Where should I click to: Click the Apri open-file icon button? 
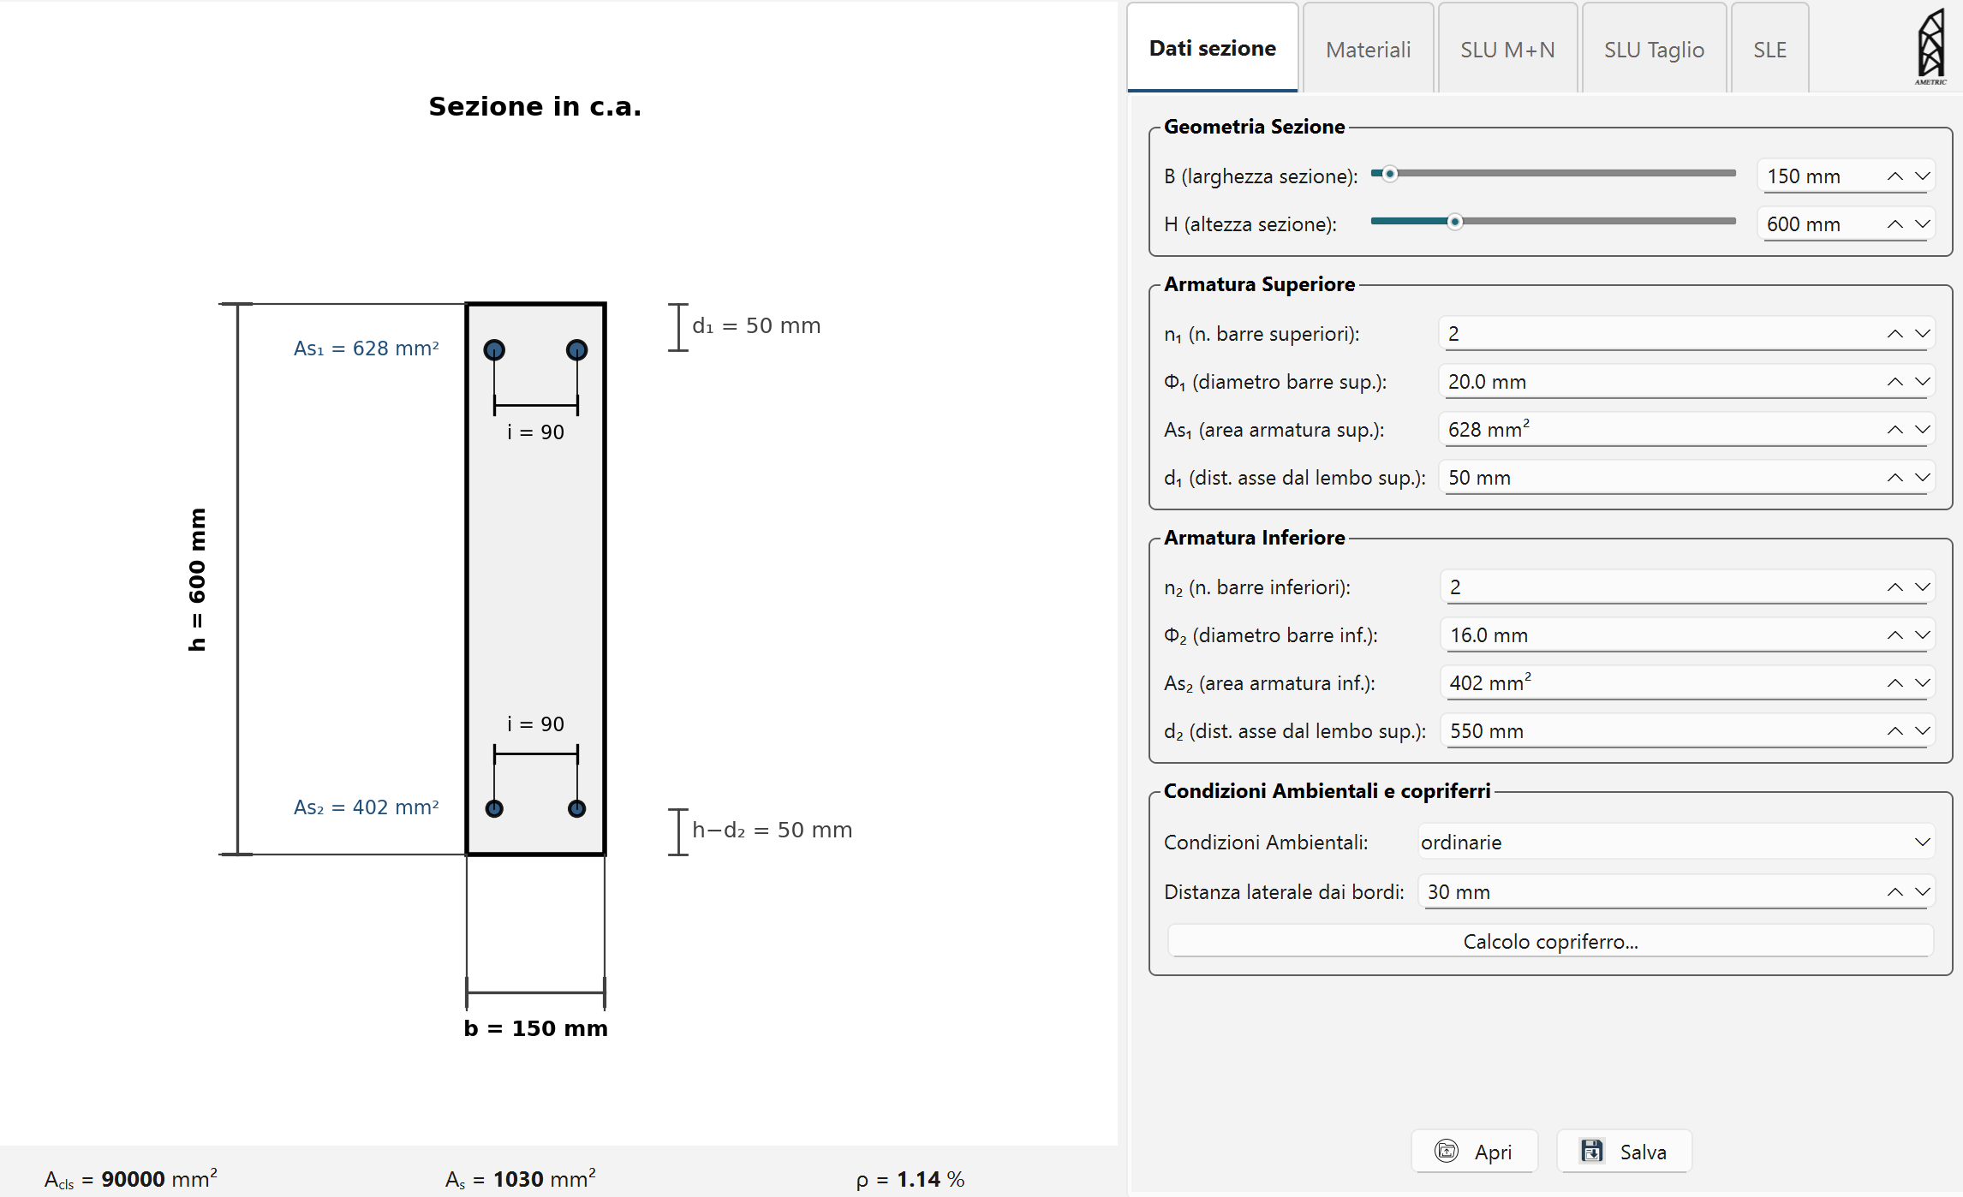[x=1447, y=1152]
